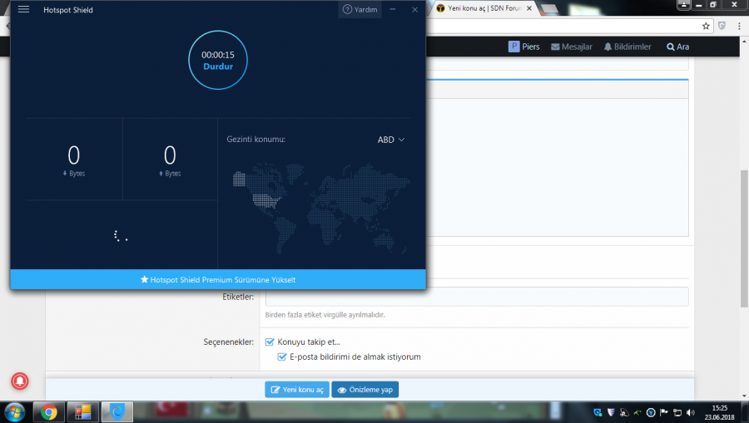Click the Hotspot Shield connection timer 00:00:15
The image size is (749, 423).
coord(218,55)
